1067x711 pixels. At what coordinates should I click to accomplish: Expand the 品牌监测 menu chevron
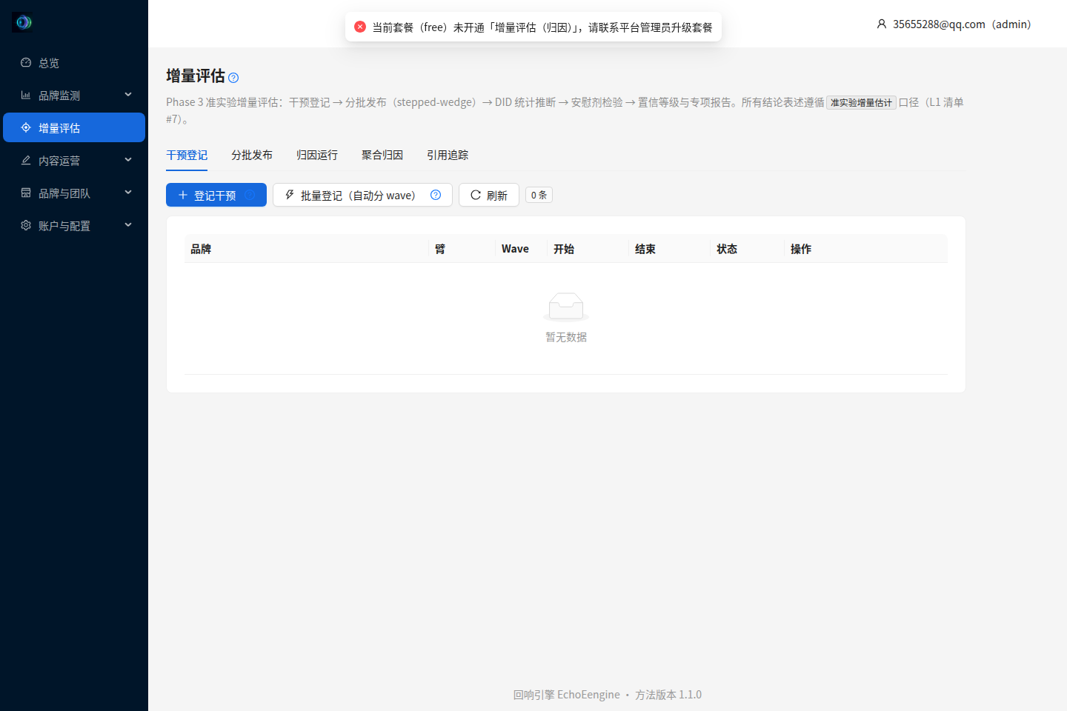point(128,95)
